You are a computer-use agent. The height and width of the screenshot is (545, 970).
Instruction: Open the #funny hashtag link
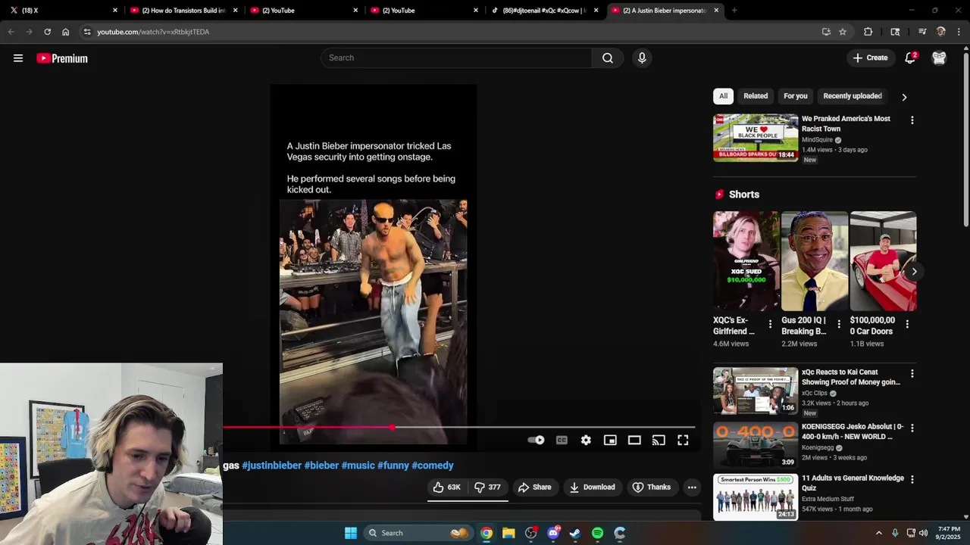[x=393, y=466]
